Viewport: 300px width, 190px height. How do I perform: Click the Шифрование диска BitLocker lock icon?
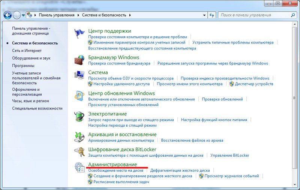coord(79,152)
